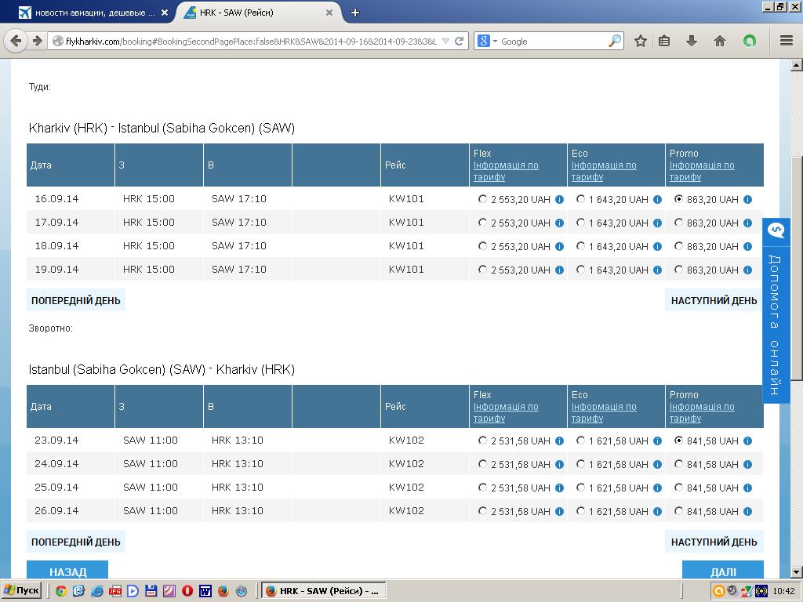Click the scrollbar down arrow
The image size is (803, 602).
coord(796,572)
